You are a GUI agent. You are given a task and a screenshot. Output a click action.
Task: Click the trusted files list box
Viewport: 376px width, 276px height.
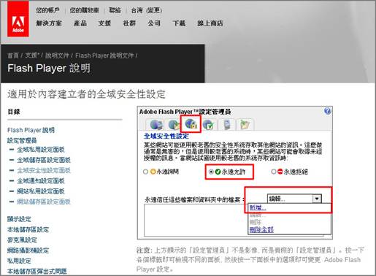196,220
